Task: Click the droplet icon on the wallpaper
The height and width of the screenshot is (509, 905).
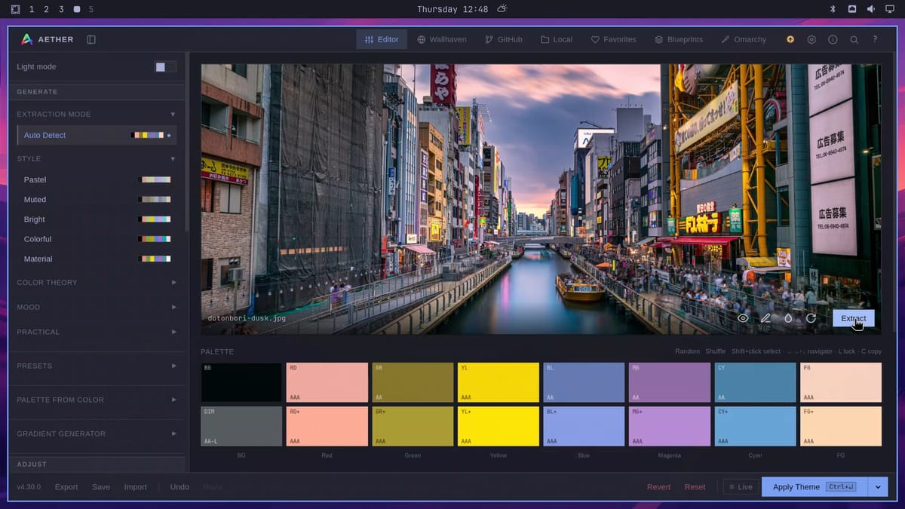Action: pyautogui.click(x=788, y=318)
